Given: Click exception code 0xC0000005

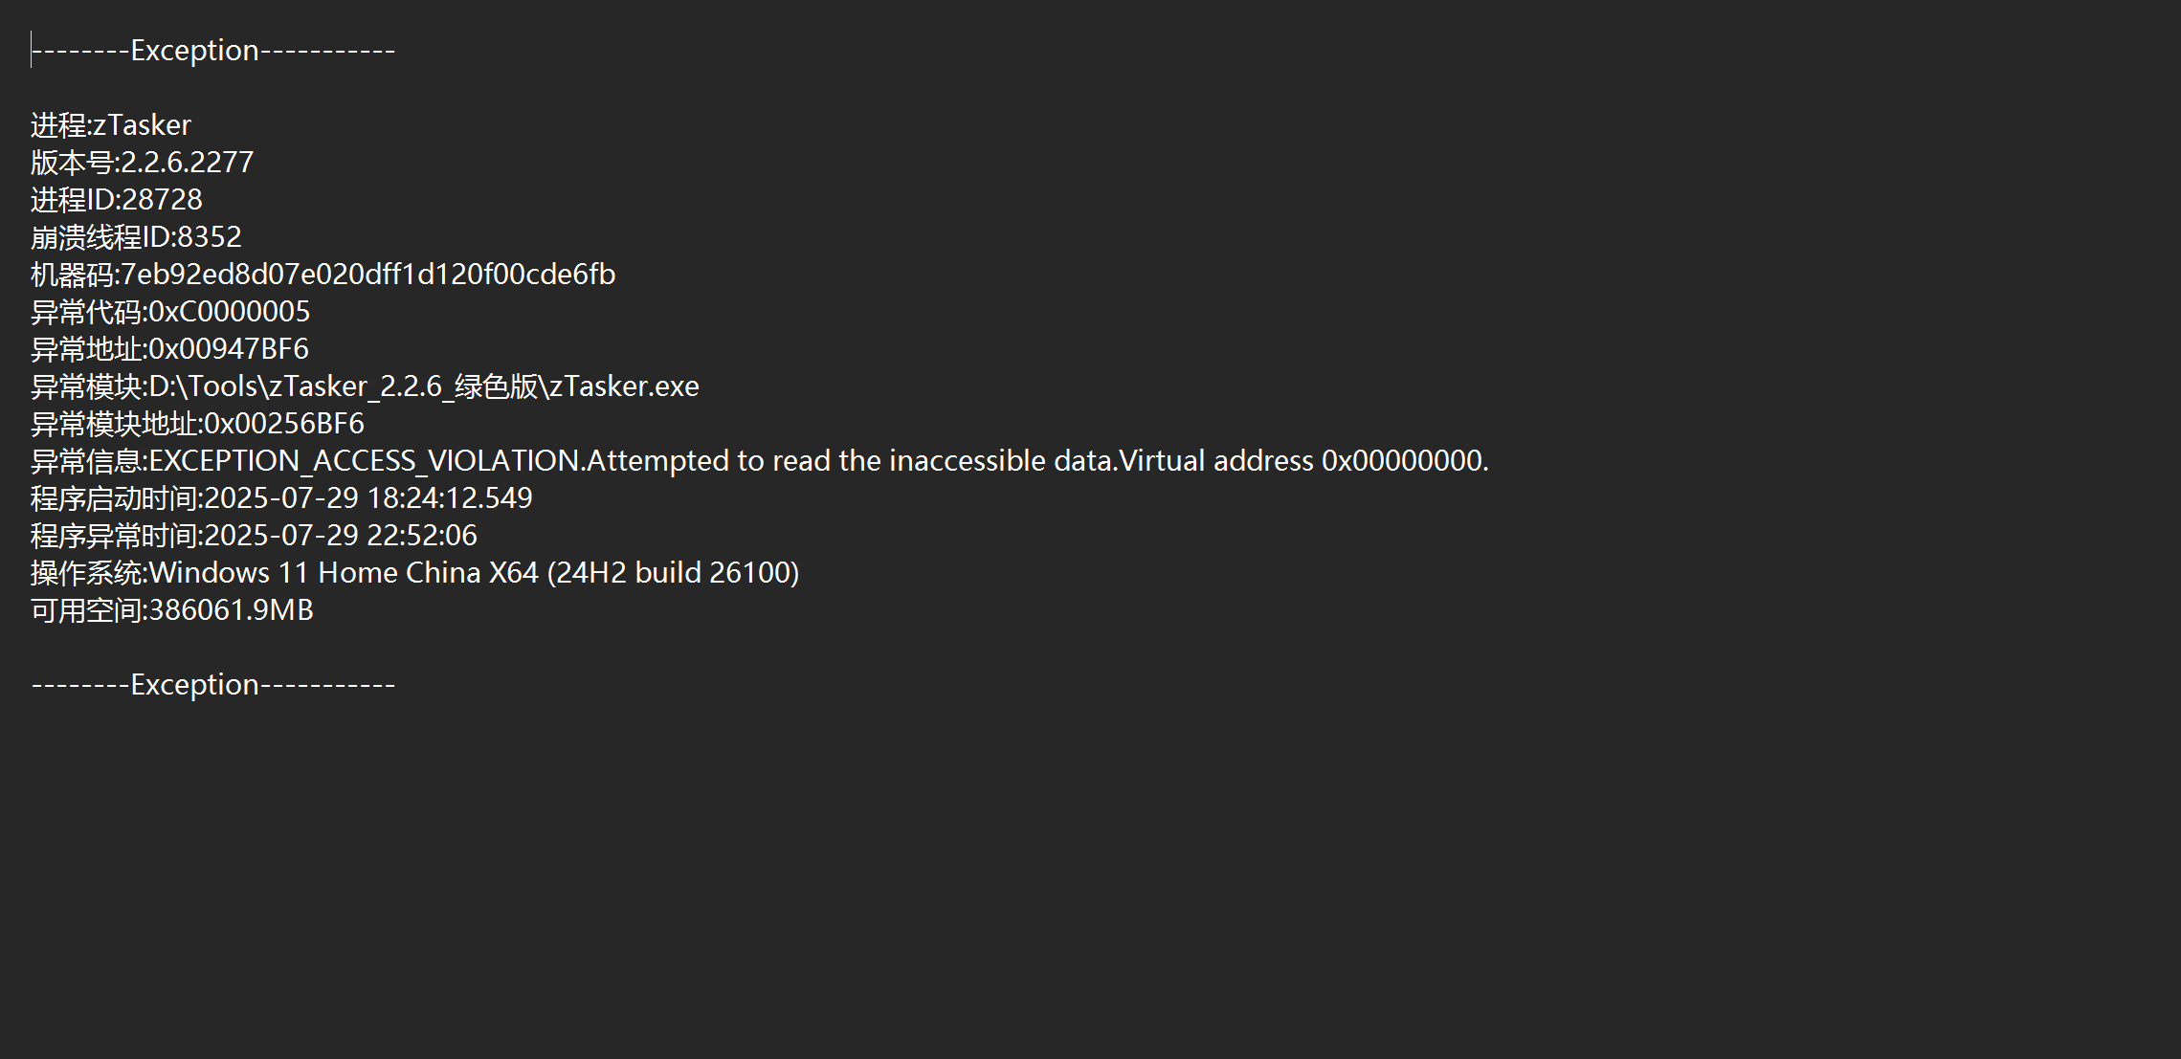Looking at the screenshot, I should (230, 311).
